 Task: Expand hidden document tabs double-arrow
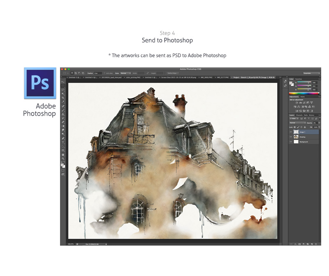pos(280,77)
